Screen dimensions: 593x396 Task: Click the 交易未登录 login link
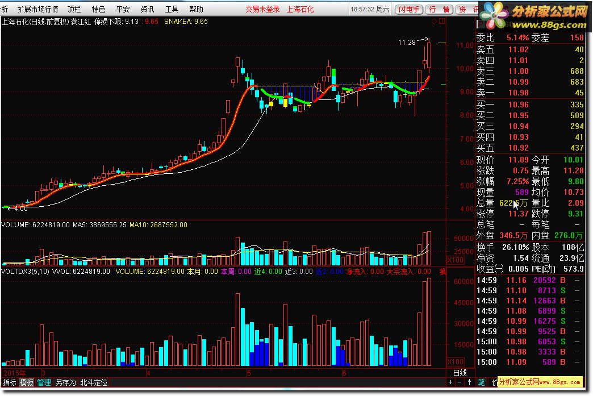262,9
